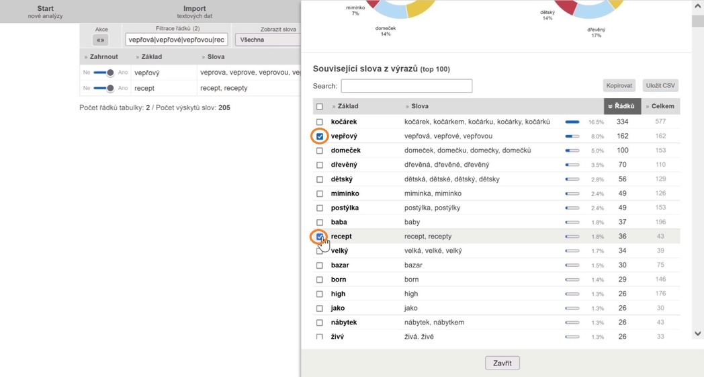704x377 pixels.
Task: Open the Start nové analýzy tab
Action: coord(46,11)
